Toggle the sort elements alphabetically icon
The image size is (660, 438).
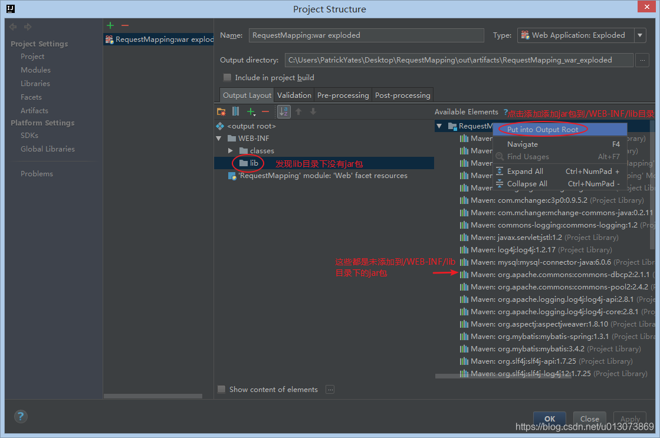click(284, 111)
